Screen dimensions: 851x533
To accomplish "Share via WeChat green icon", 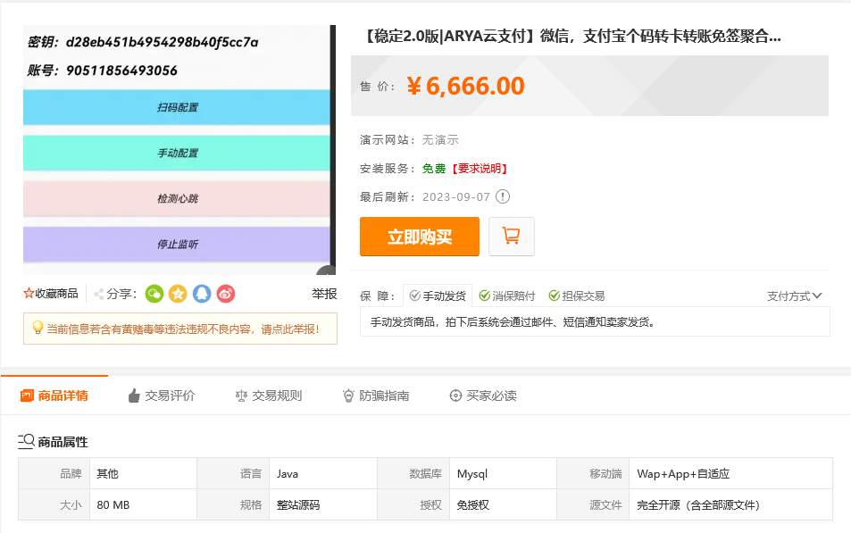I will (x=154, y=295).
